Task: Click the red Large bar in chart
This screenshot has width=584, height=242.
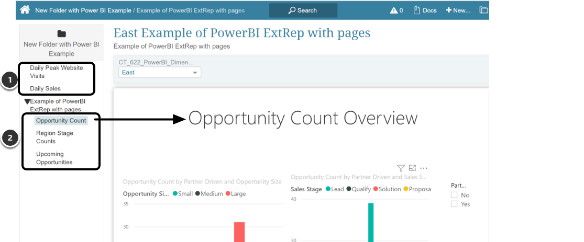Action: tap(239, 232)
